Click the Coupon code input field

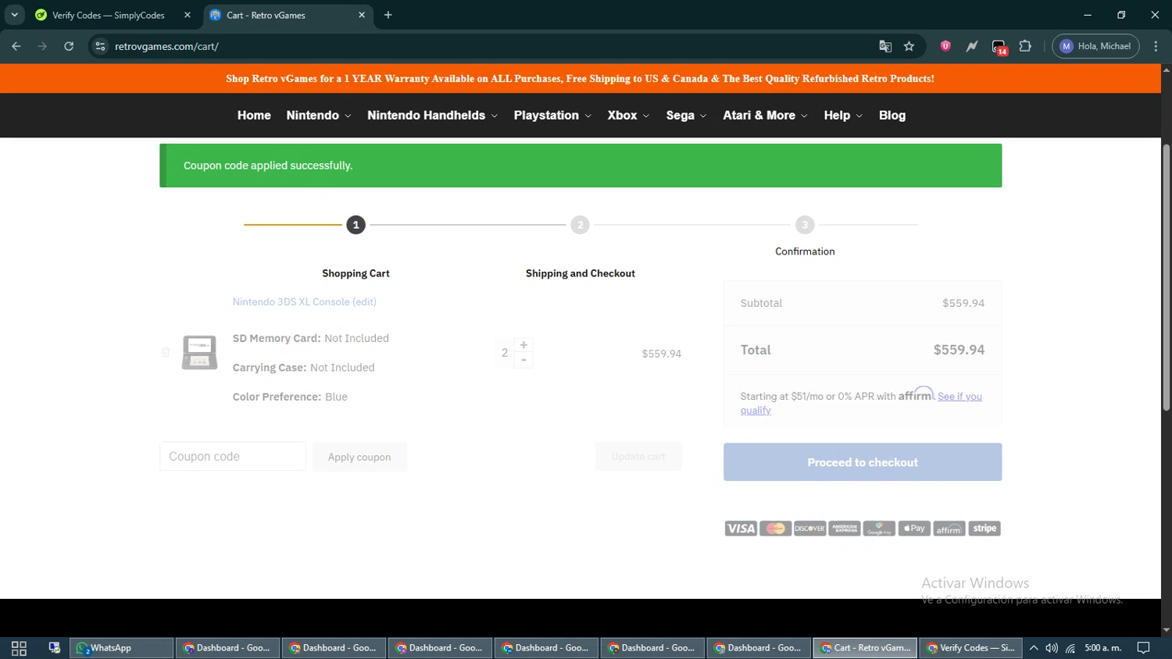pyautogui.click(x=233, y=456)
